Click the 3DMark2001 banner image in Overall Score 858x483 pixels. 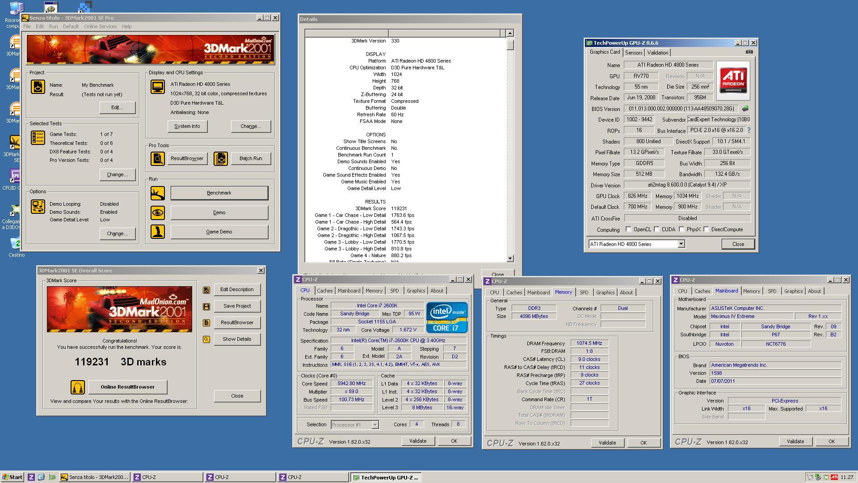119,309
